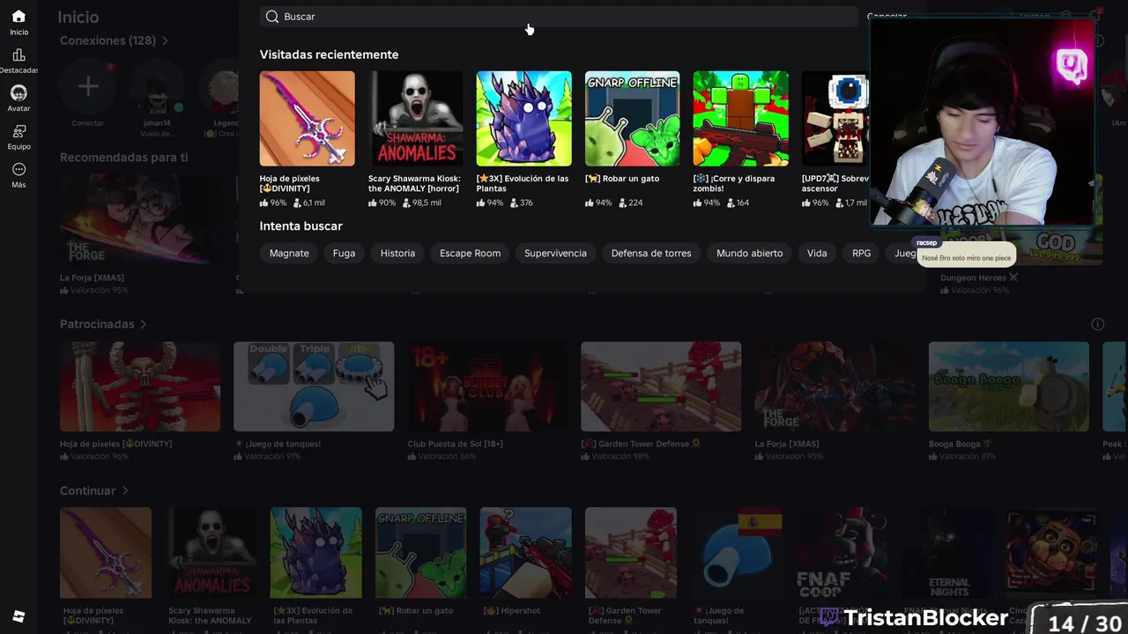
Task: Open Hoja de píxeles in Continuar
Action: click(106, 553)
